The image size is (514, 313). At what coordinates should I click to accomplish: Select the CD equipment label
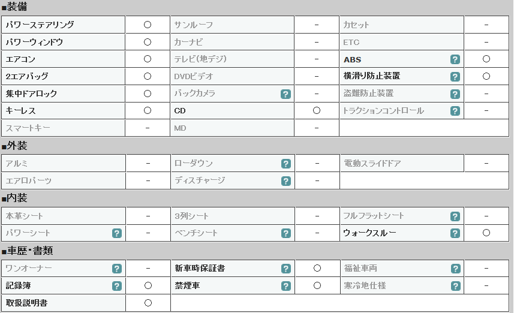pyautogui.click(x=180, y=111)
